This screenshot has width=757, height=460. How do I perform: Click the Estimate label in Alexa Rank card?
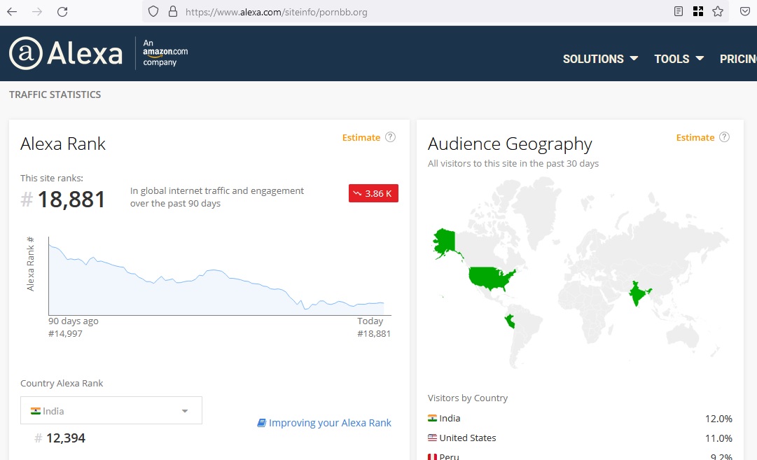coord(361,137)
